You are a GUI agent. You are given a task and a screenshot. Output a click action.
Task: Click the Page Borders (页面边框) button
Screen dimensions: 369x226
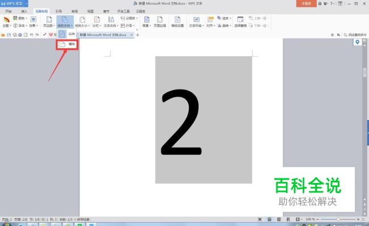(160, 22)
